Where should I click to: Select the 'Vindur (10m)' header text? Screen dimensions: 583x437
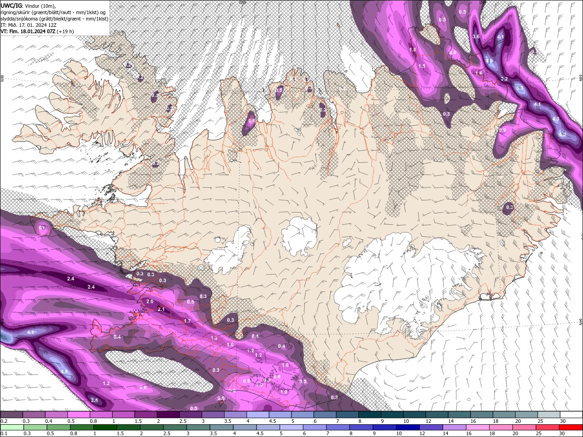(40, 5)
